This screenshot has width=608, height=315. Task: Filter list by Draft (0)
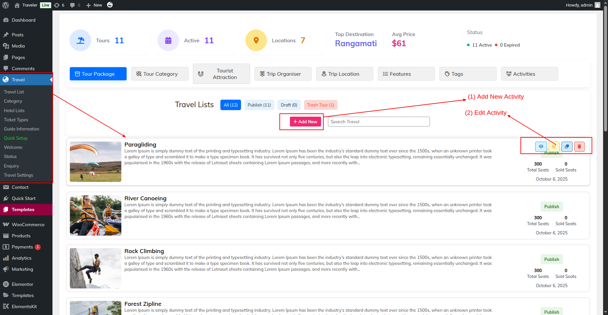pyautogui.click(x=289, y=105)
